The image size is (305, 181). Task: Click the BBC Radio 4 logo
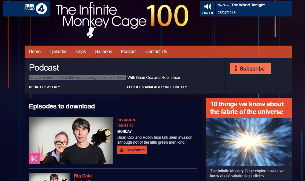(x=36, y=9)
